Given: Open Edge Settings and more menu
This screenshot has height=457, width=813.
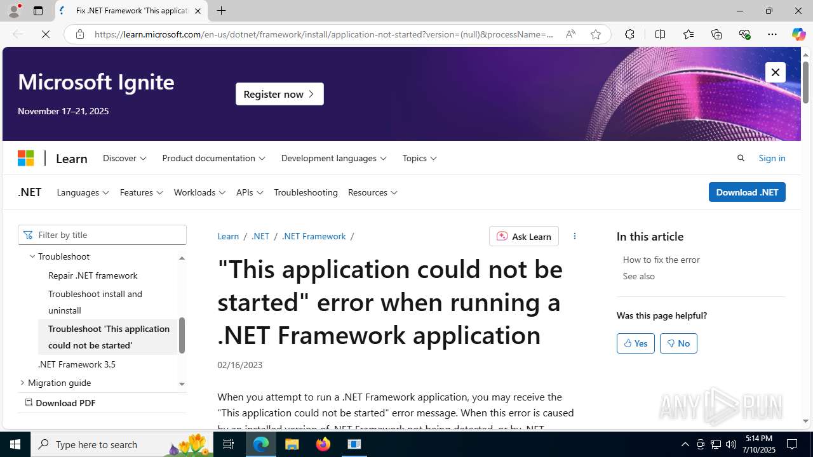Looking at the screenshot, I should coord(772,34).
